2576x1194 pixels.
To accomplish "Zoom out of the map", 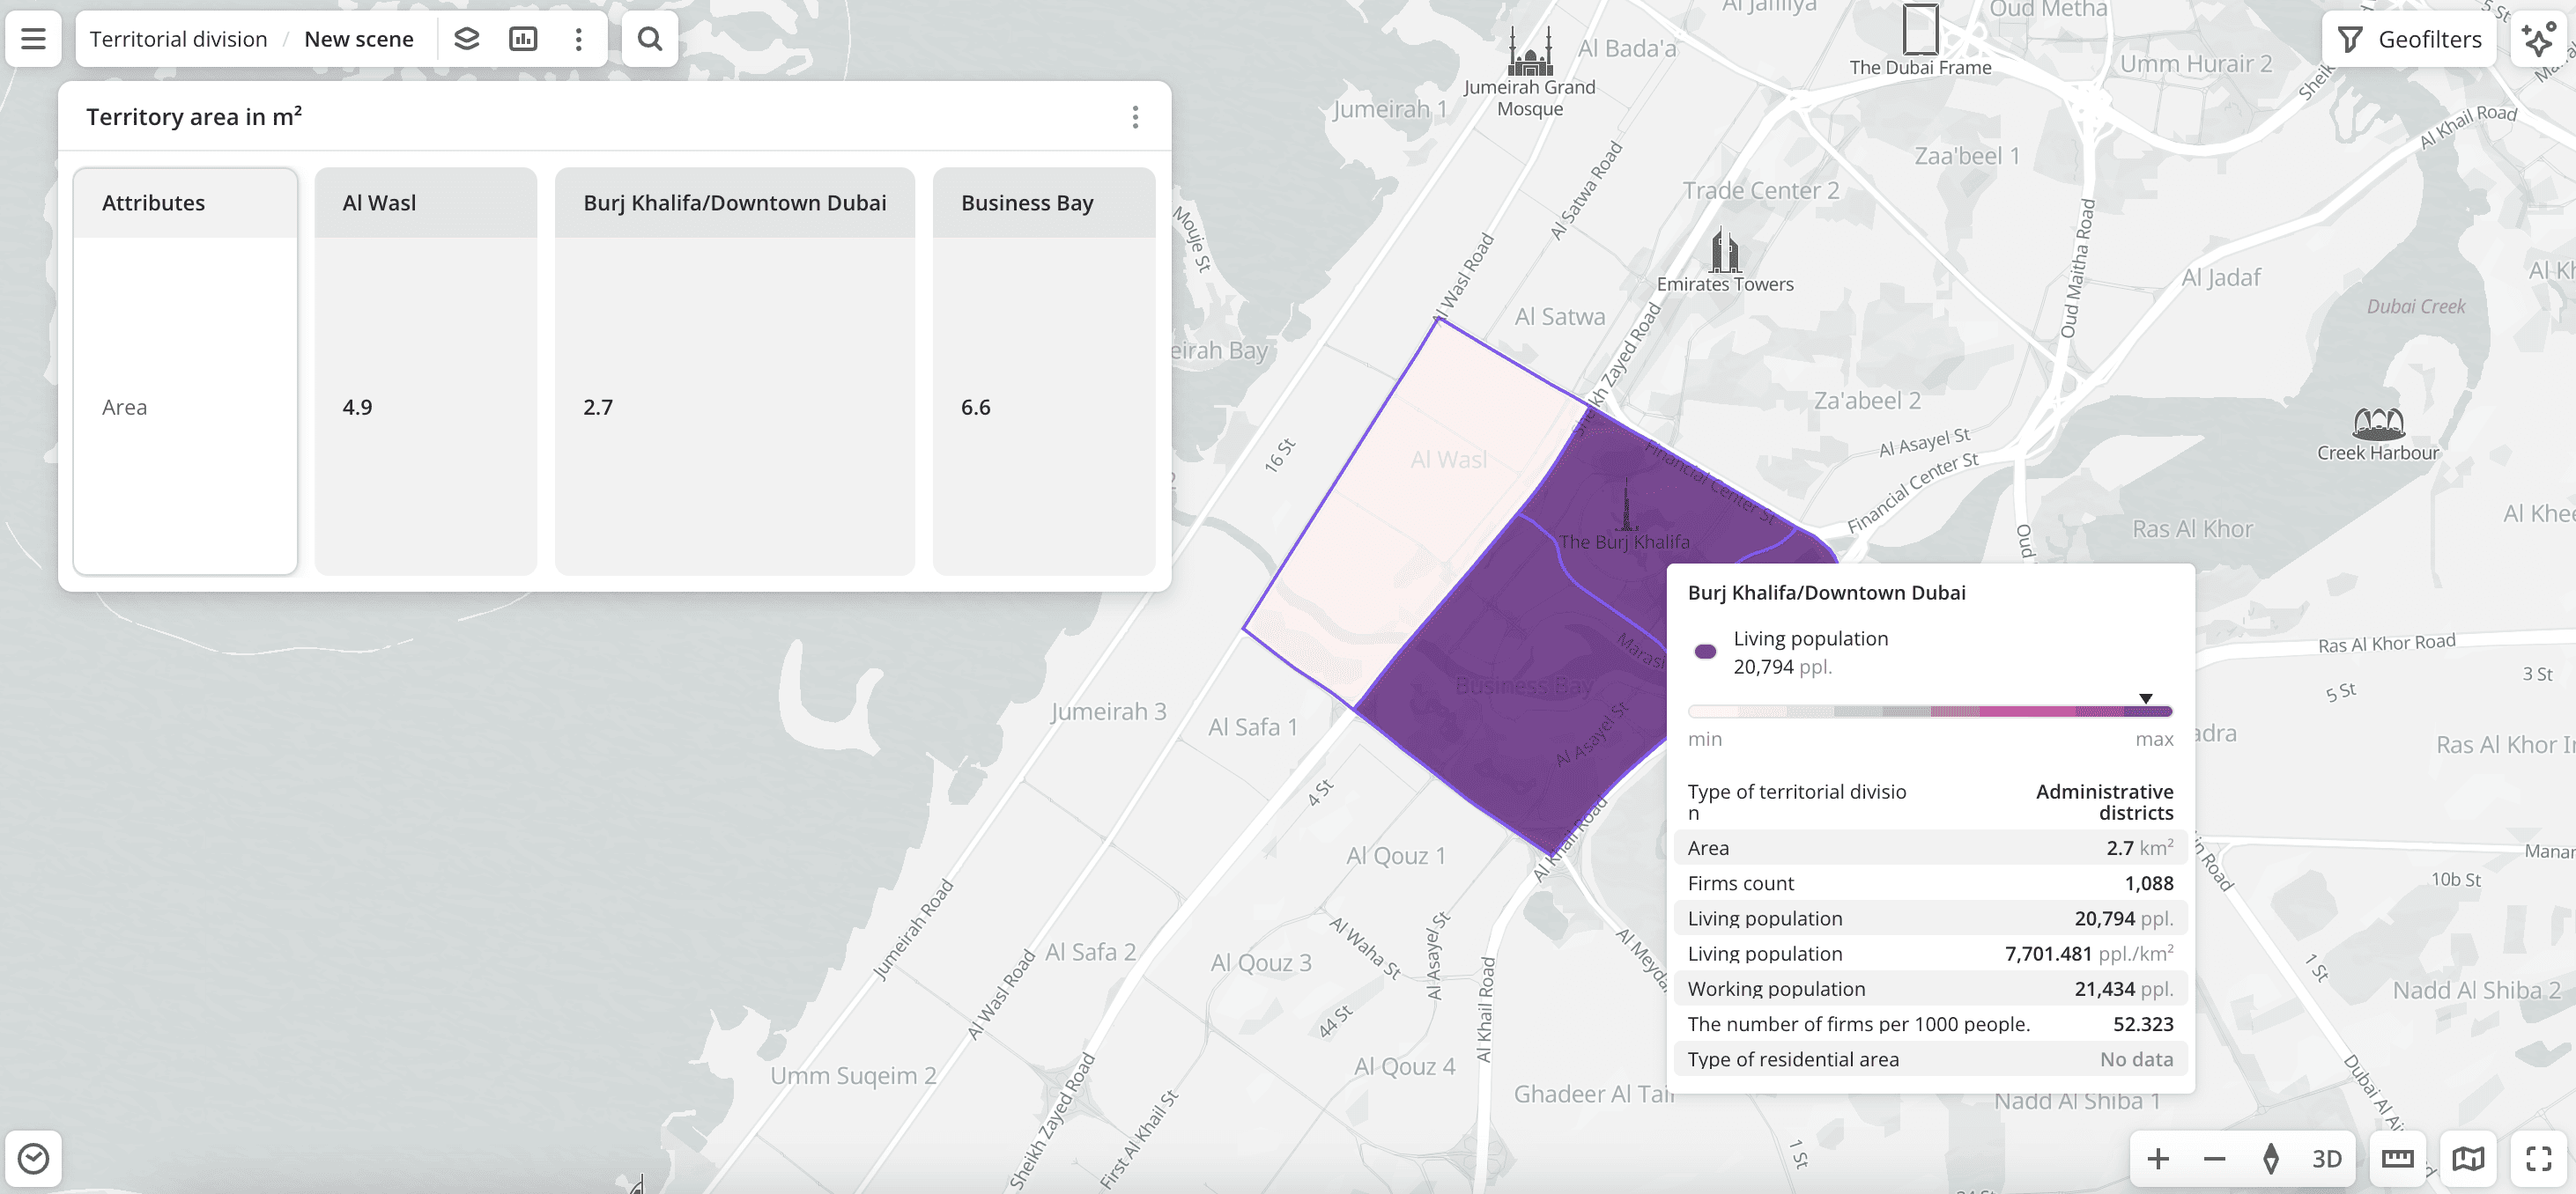I will [x=2214, y=1158].
